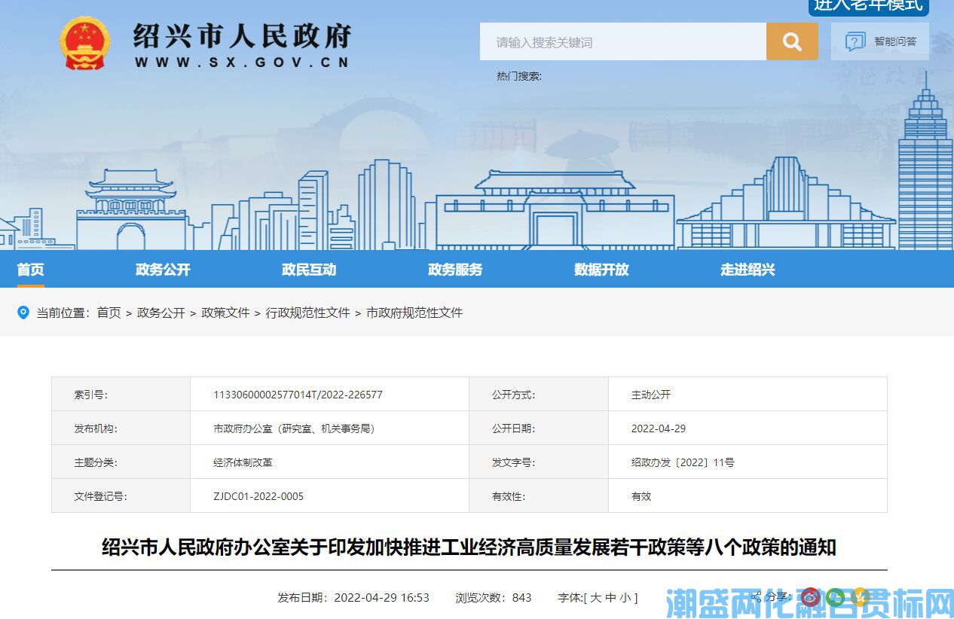
Task: Share to Weibo via red icon
Action: tap(811, 597)
